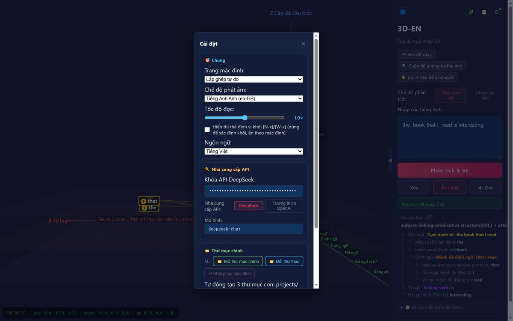The height and width of the screenshot is (321, 513).
Task: Switch to Phân tích AI mode
Action: [x=451, y=95]
